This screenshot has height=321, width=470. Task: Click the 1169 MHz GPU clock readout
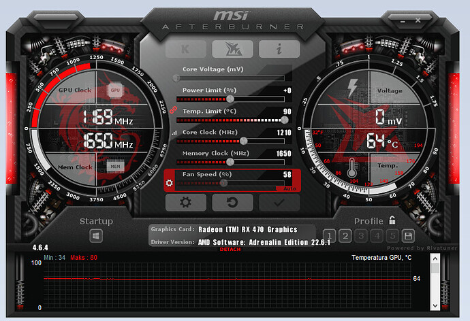(x=108, y=117)
